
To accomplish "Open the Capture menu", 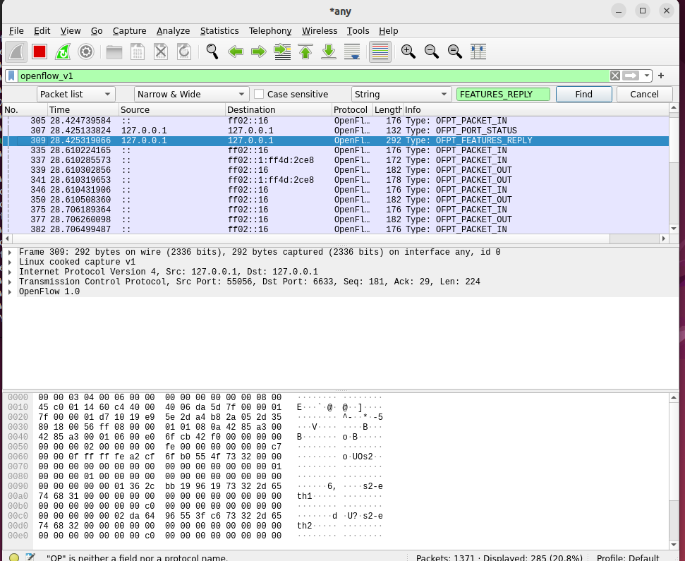I will (x=129, y=31).
